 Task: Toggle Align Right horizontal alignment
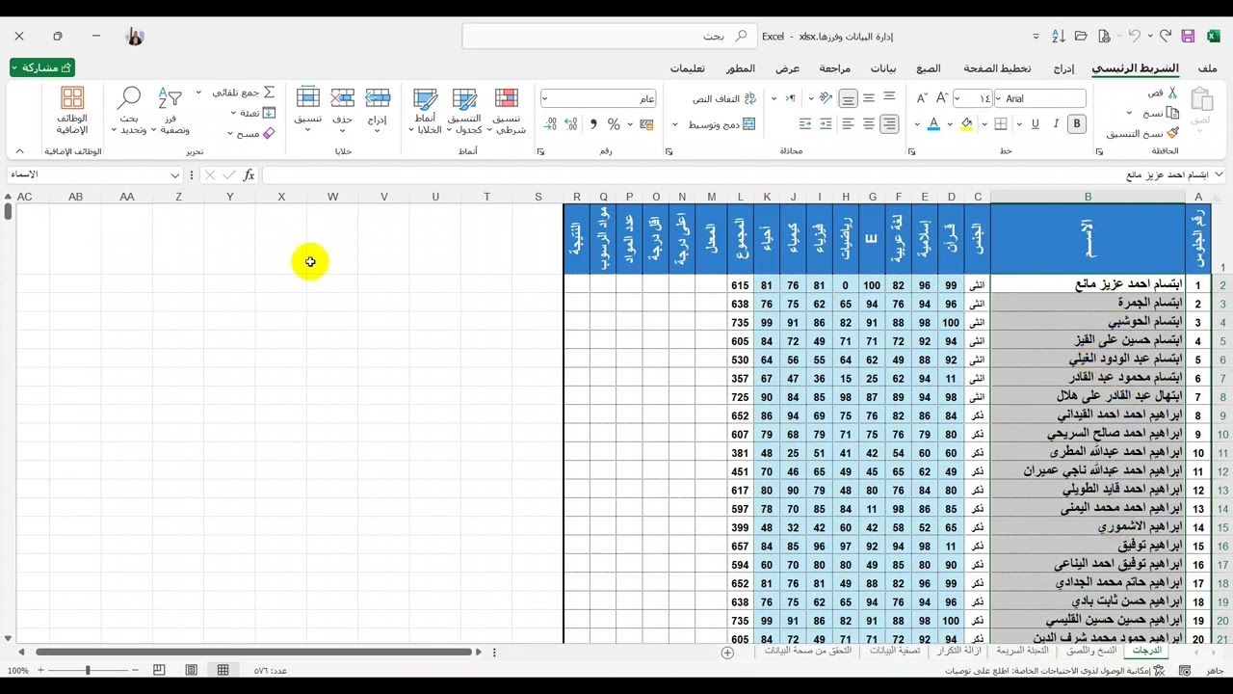(x=889, y=123)
